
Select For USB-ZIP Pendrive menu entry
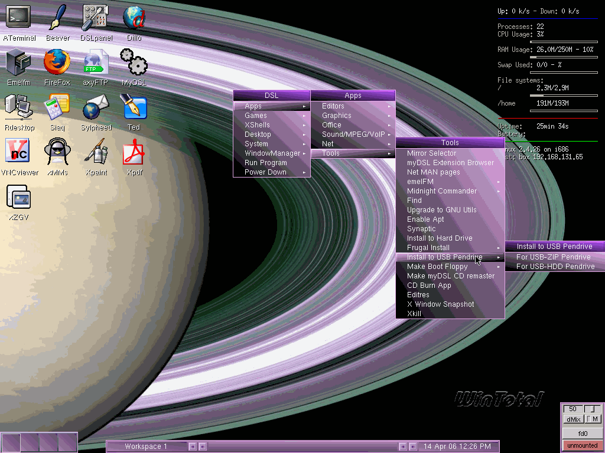[553, 257]
